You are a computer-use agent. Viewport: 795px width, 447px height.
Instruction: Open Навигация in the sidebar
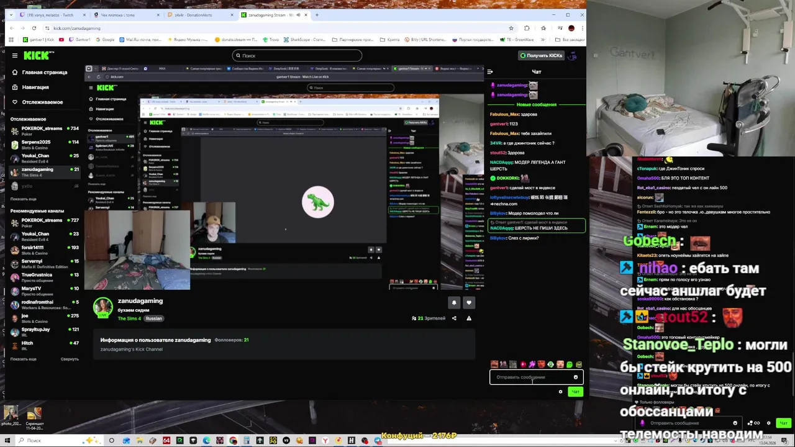(x=30, y=87)
